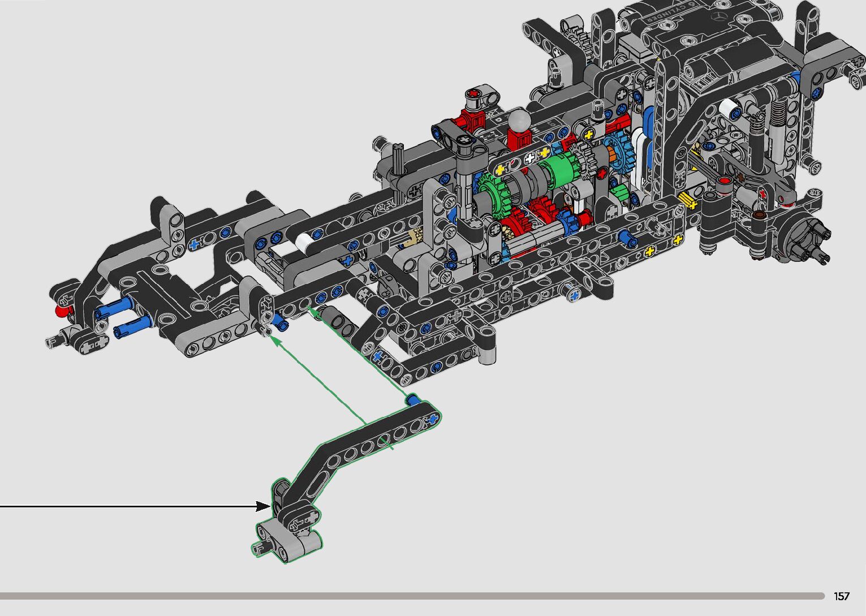Viewport: 866px width, 616px height.
Task: Click the black arrowhead pointing at sub-assembly
Action: [263, 506]
